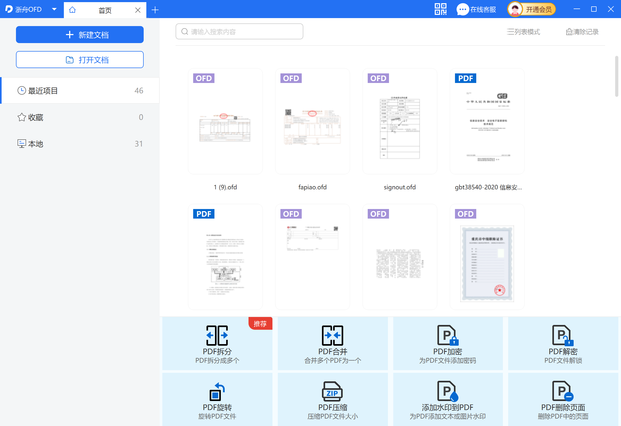Image resolution: width=621 pixels, height=426 pixels.
Task: Click the PDF split tool icon
Action: pyautogui.click(x=217, y=336)
